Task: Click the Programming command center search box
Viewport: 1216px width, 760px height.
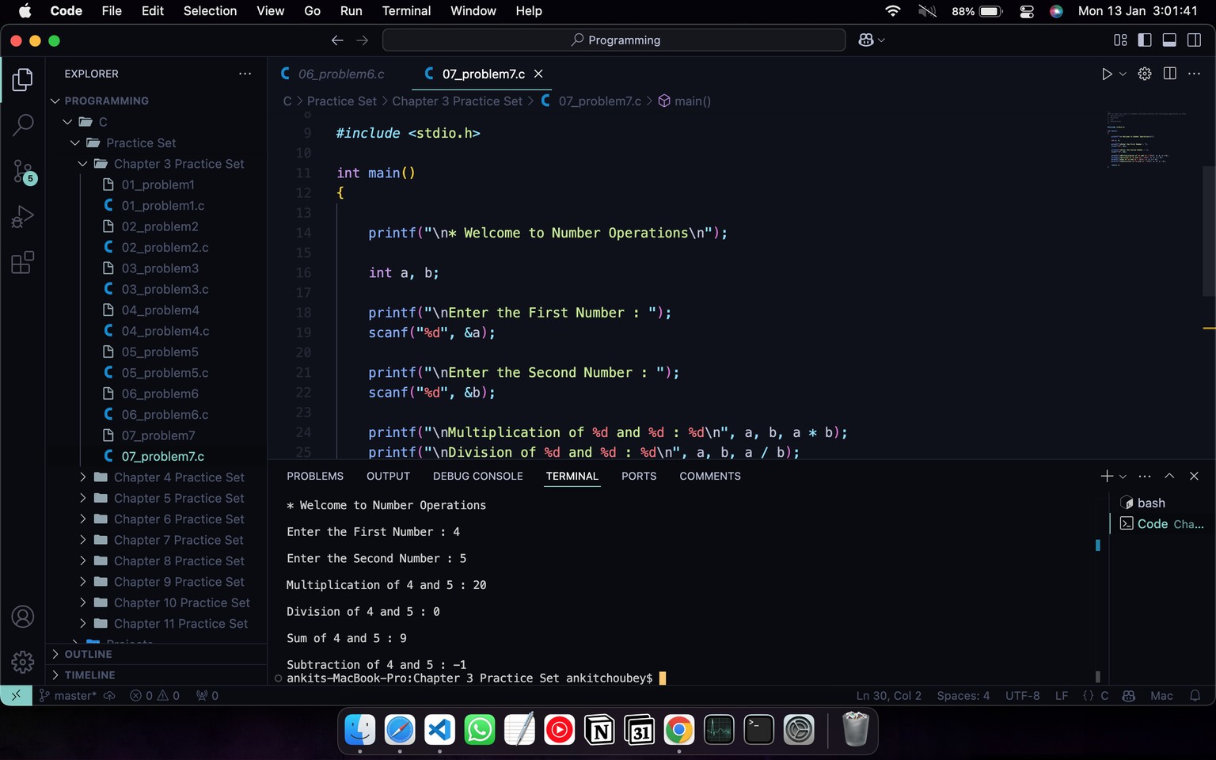Action: pyautogui.click(x=614, y=40)
